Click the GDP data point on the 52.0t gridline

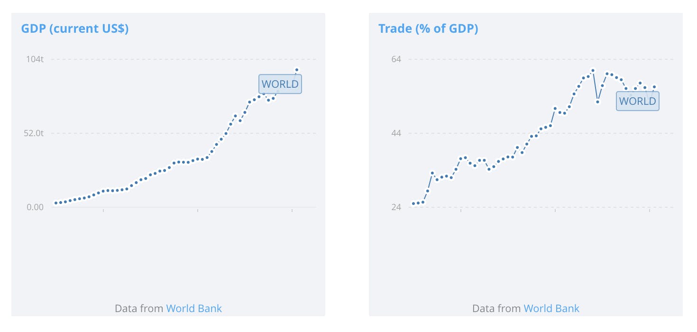point(226,133)
